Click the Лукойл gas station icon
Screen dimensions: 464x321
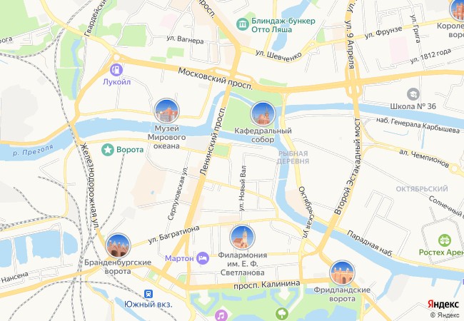point(116,70)
